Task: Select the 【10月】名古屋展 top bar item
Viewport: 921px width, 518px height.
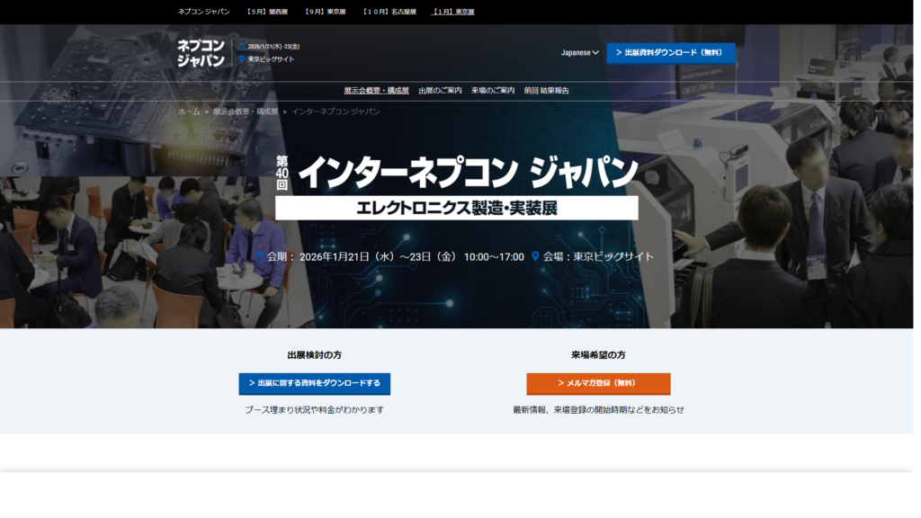Action: click(389, 12)
